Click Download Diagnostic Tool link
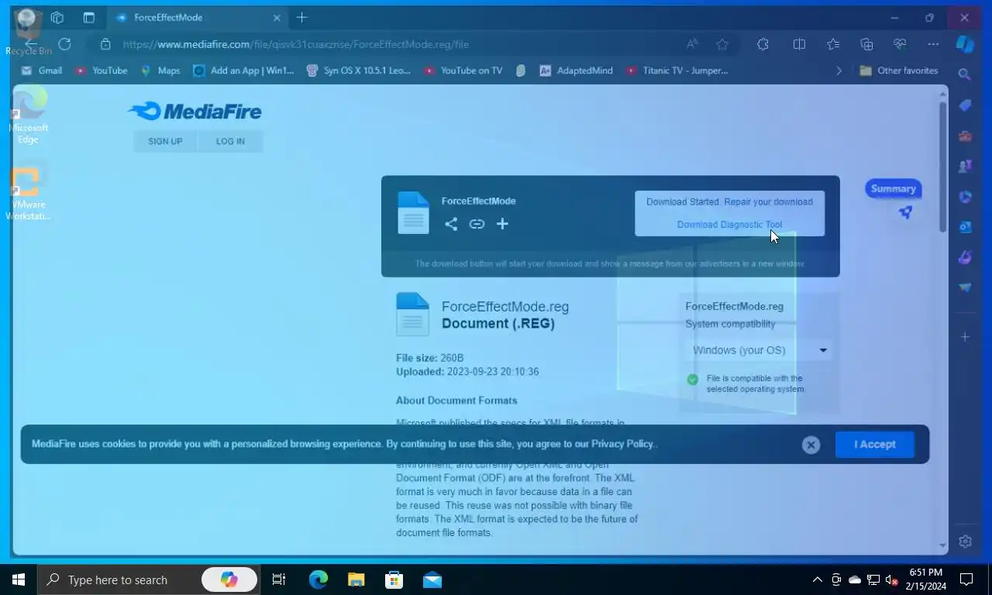Screen dimensions: 992x595 729,225
